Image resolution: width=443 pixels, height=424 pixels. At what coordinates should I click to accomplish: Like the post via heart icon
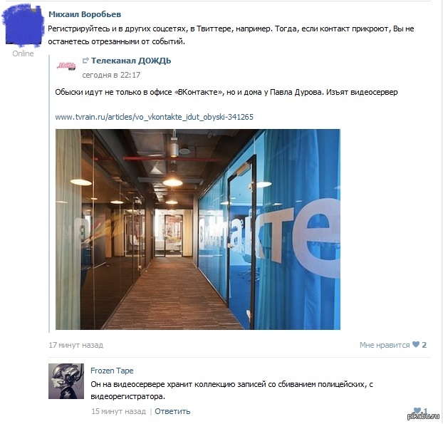tap(416, 345)
